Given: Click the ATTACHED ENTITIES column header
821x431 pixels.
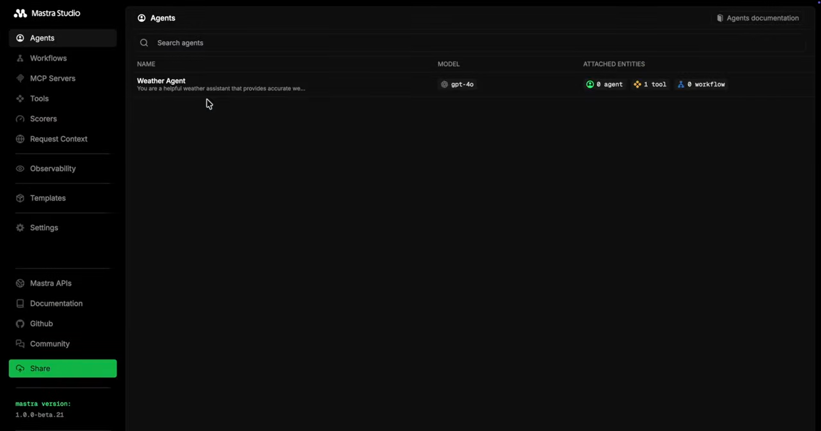Looking at the screenshot, I should click(614, 64).
